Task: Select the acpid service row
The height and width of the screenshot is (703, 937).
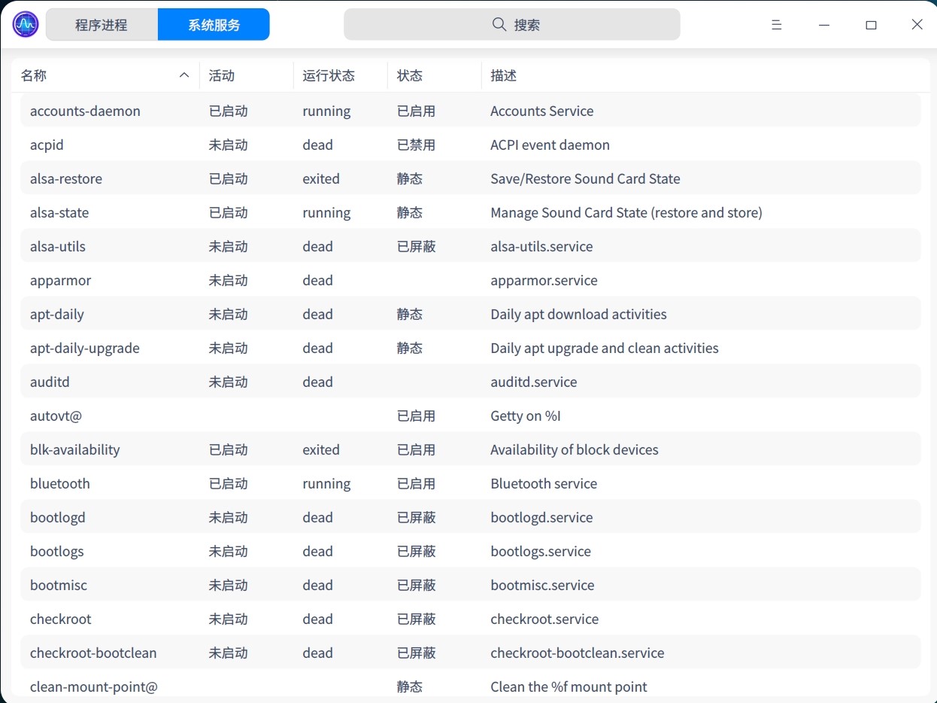Action: 301,145
